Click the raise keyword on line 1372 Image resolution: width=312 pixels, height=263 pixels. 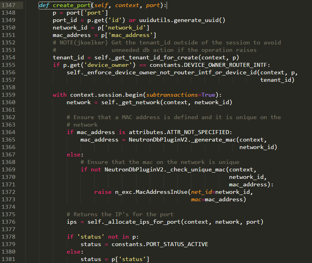103,192
